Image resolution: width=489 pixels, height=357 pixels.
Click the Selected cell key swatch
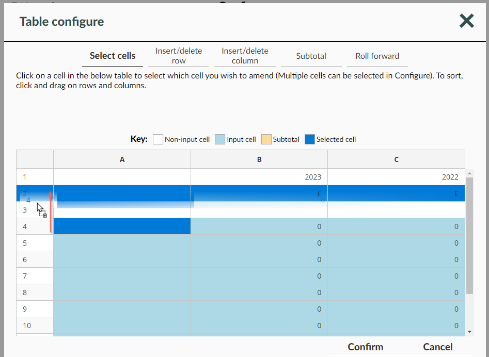pos(310,139)
